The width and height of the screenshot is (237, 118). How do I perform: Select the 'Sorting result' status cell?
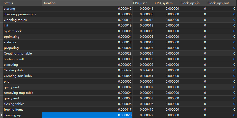click(22, 59)
